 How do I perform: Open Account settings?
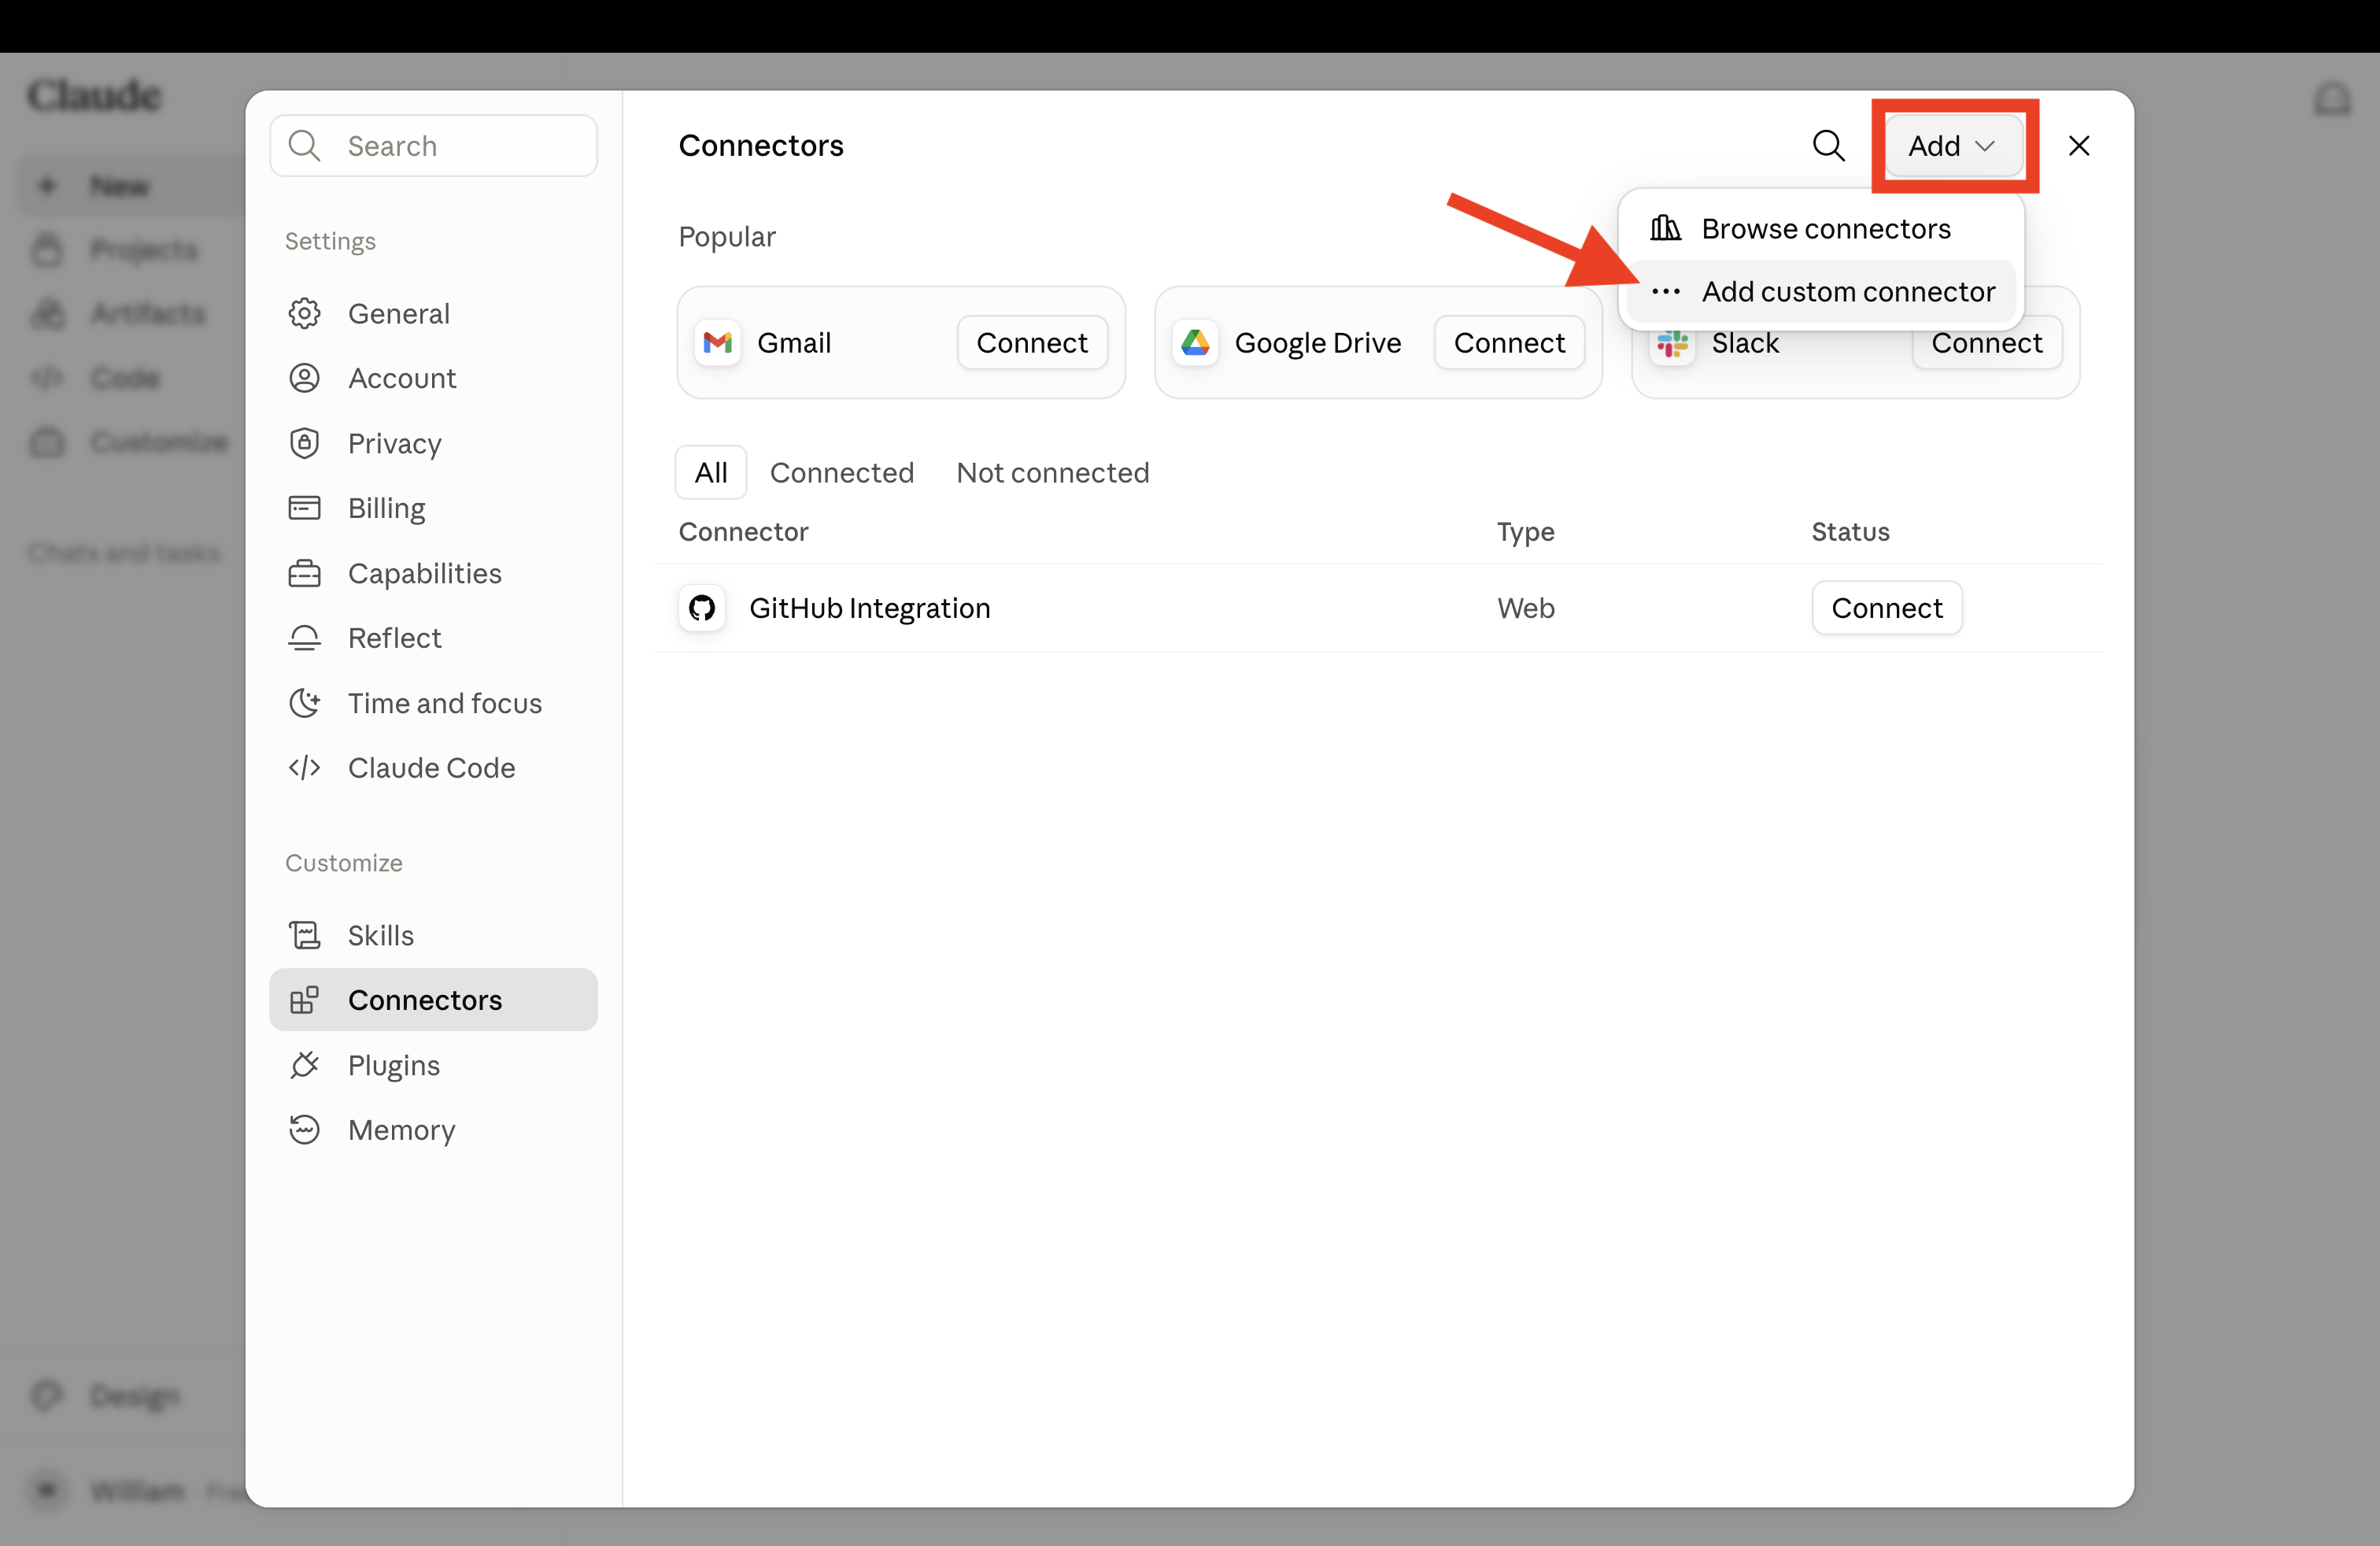point(433,378)
